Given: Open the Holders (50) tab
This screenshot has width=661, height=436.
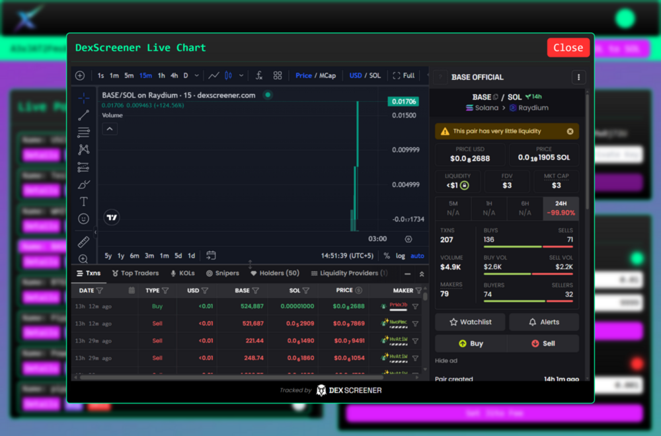Looking at the screenshot, I should 274,273.
